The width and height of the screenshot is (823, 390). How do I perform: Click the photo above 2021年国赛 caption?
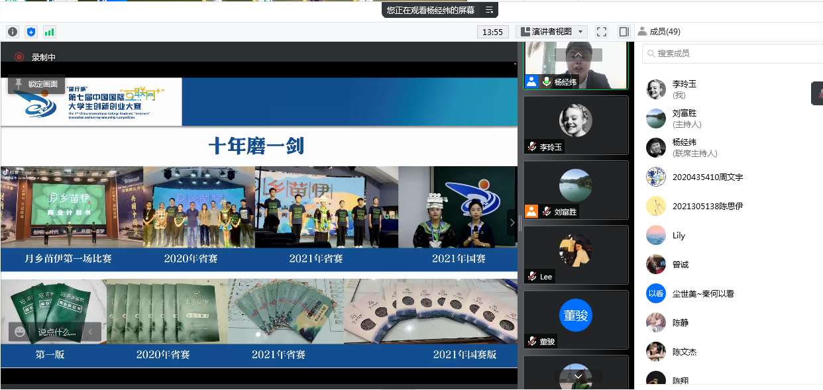[458, 207]
